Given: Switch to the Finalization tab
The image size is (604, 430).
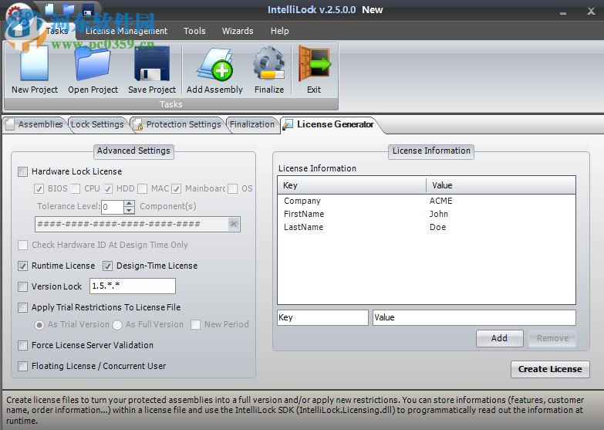Looking at the screenshot, I should pos(252,124).
